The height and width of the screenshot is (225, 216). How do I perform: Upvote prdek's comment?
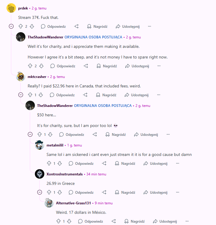click(21, 26)
